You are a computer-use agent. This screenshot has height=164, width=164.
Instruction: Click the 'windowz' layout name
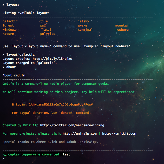[9, 30]
